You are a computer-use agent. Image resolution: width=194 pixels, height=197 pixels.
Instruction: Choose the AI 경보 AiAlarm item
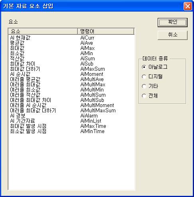click(71, 116)
